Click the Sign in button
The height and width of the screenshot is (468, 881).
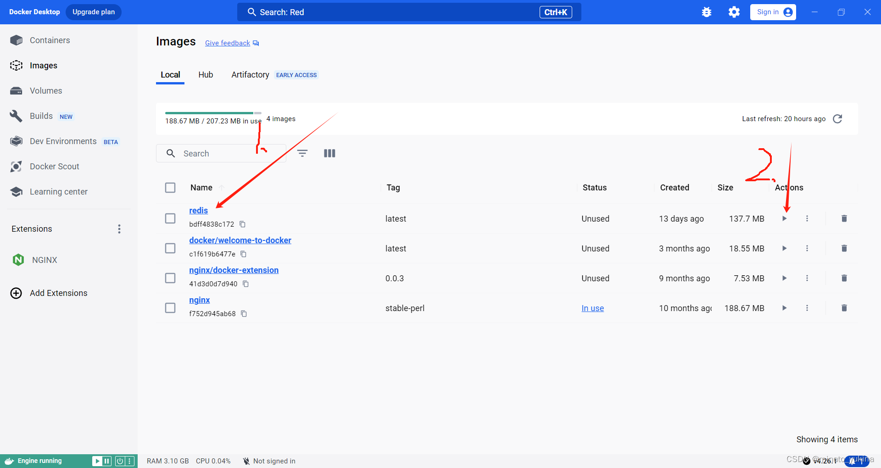[x=773, y=12]
